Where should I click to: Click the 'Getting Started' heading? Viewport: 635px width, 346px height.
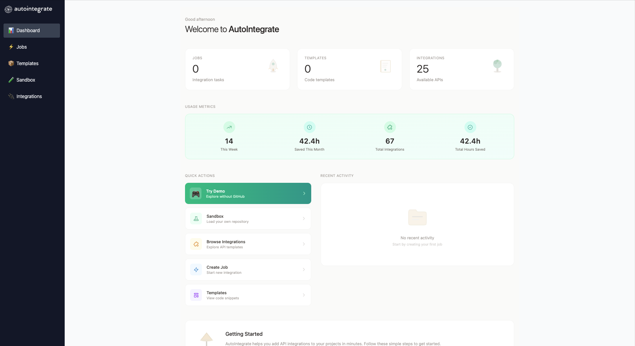[244, 334]
